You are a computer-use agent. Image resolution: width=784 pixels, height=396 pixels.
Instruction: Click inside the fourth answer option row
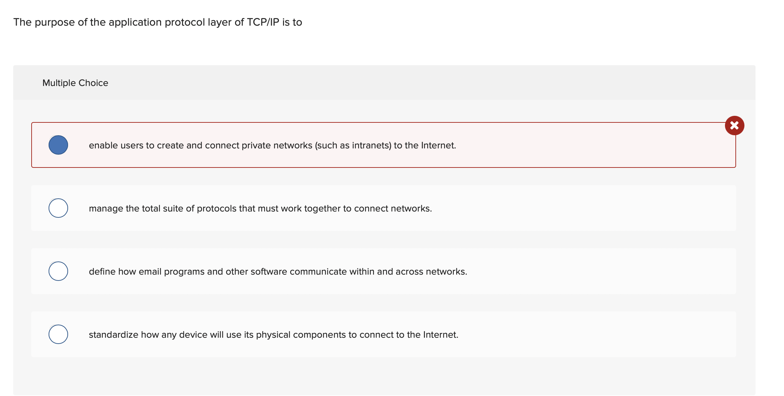tap(382, 334)
